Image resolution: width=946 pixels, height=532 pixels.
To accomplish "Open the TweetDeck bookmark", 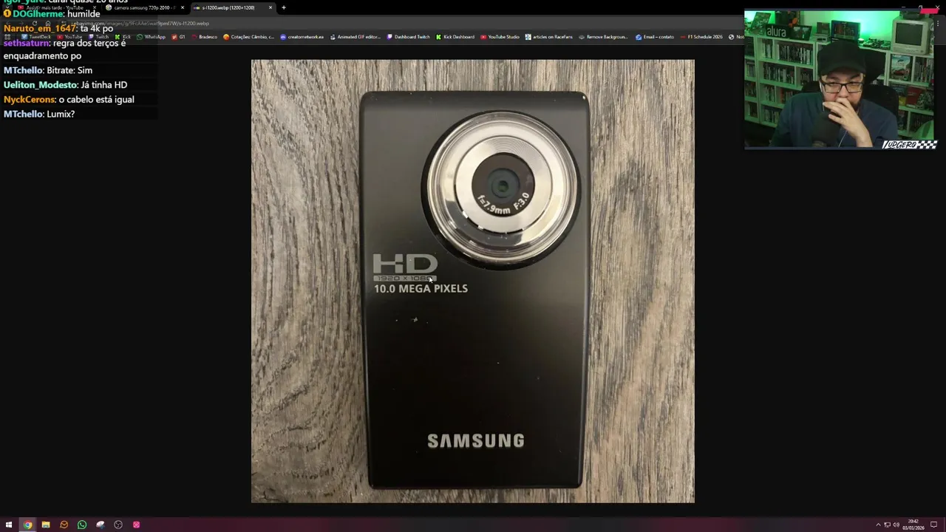I will tap(36, 37).
